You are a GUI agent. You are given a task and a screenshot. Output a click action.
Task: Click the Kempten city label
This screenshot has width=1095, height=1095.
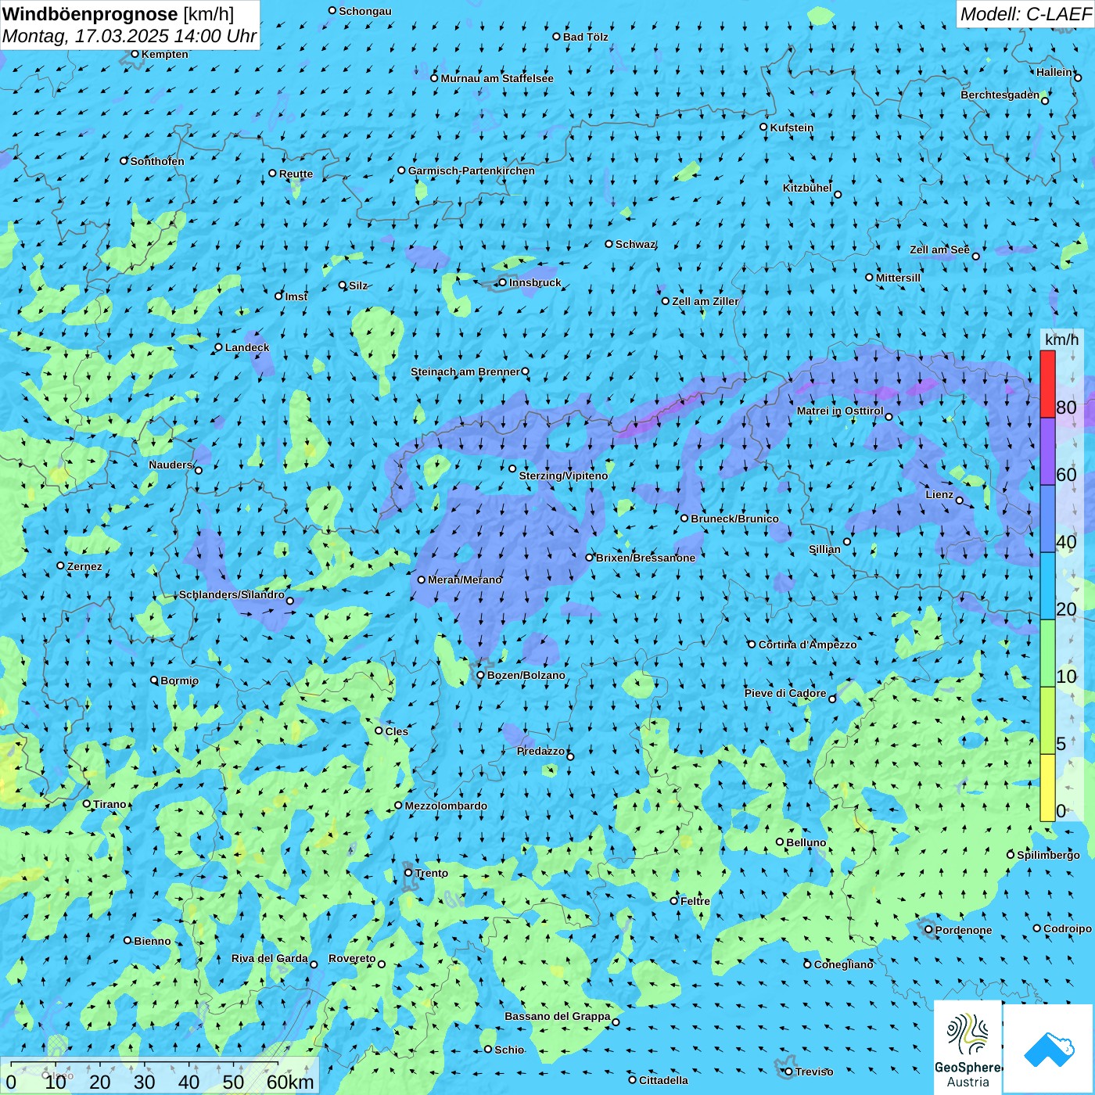(164, 54)
